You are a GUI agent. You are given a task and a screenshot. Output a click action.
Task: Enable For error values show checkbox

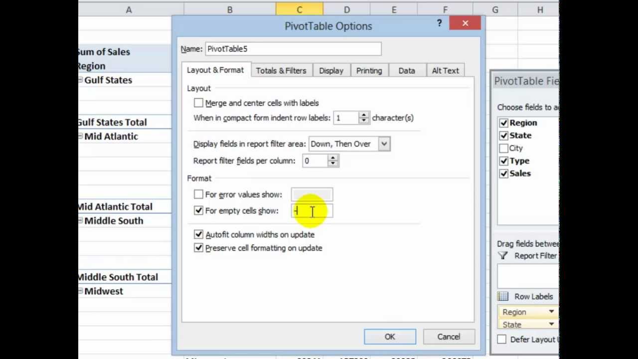click(x=198, y=194)
